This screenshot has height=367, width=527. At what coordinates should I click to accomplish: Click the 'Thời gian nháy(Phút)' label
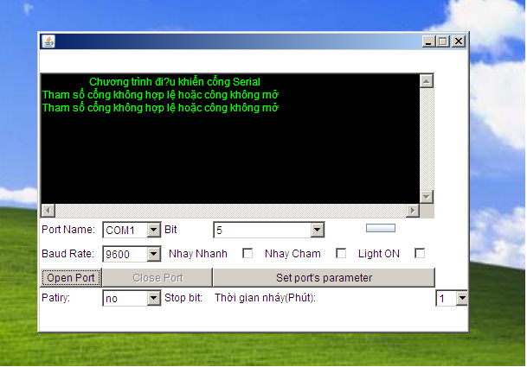[265, 298]
